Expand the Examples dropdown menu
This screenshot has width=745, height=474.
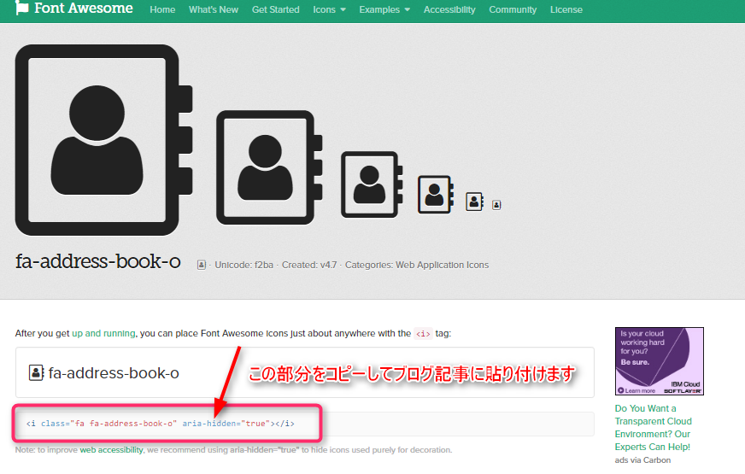point(384,9)
